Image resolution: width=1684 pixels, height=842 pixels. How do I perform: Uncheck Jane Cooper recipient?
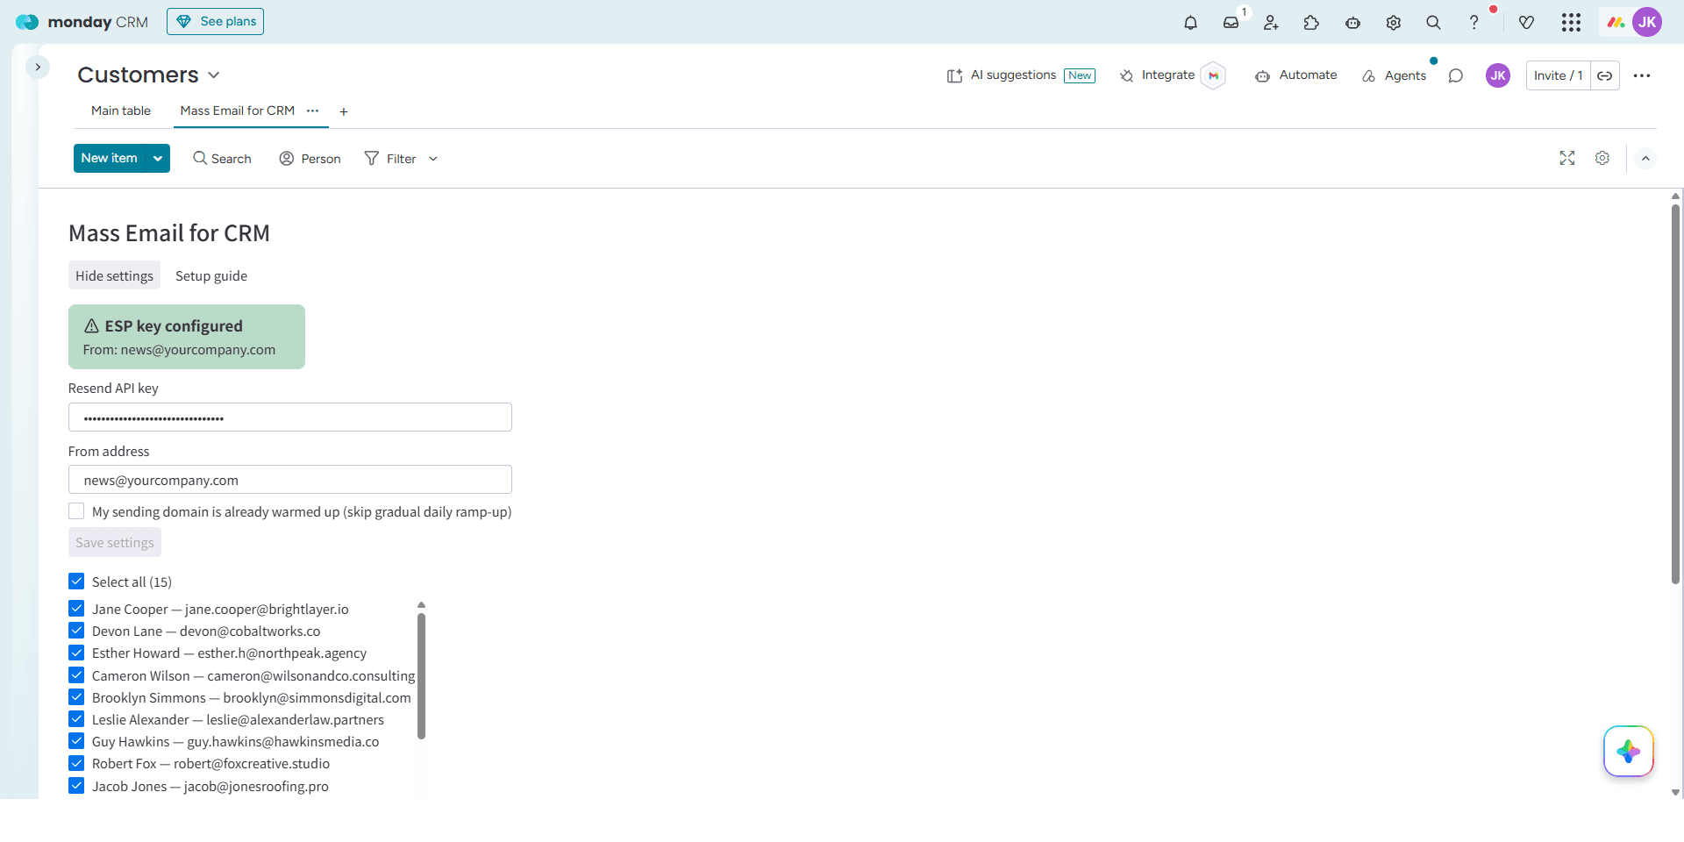click(x=76, y=608)
